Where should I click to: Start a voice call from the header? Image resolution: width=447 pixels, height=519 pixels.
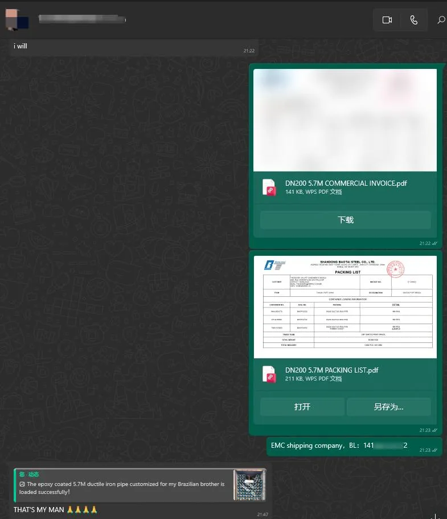tap(413, 20)
